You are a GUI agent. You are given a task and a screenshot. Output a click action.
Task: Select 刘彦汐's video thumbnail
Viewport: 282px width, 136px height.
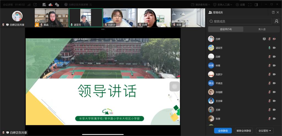click(120, 18)
